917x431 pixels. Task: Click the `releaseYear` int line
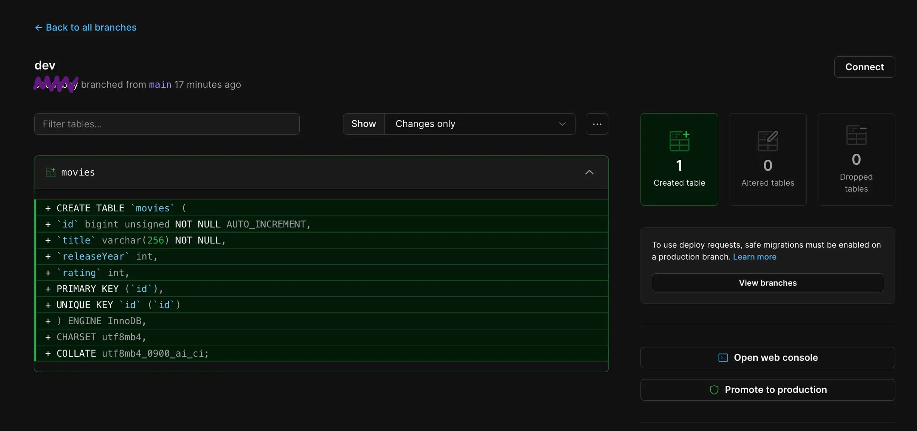tap(321, 256)
